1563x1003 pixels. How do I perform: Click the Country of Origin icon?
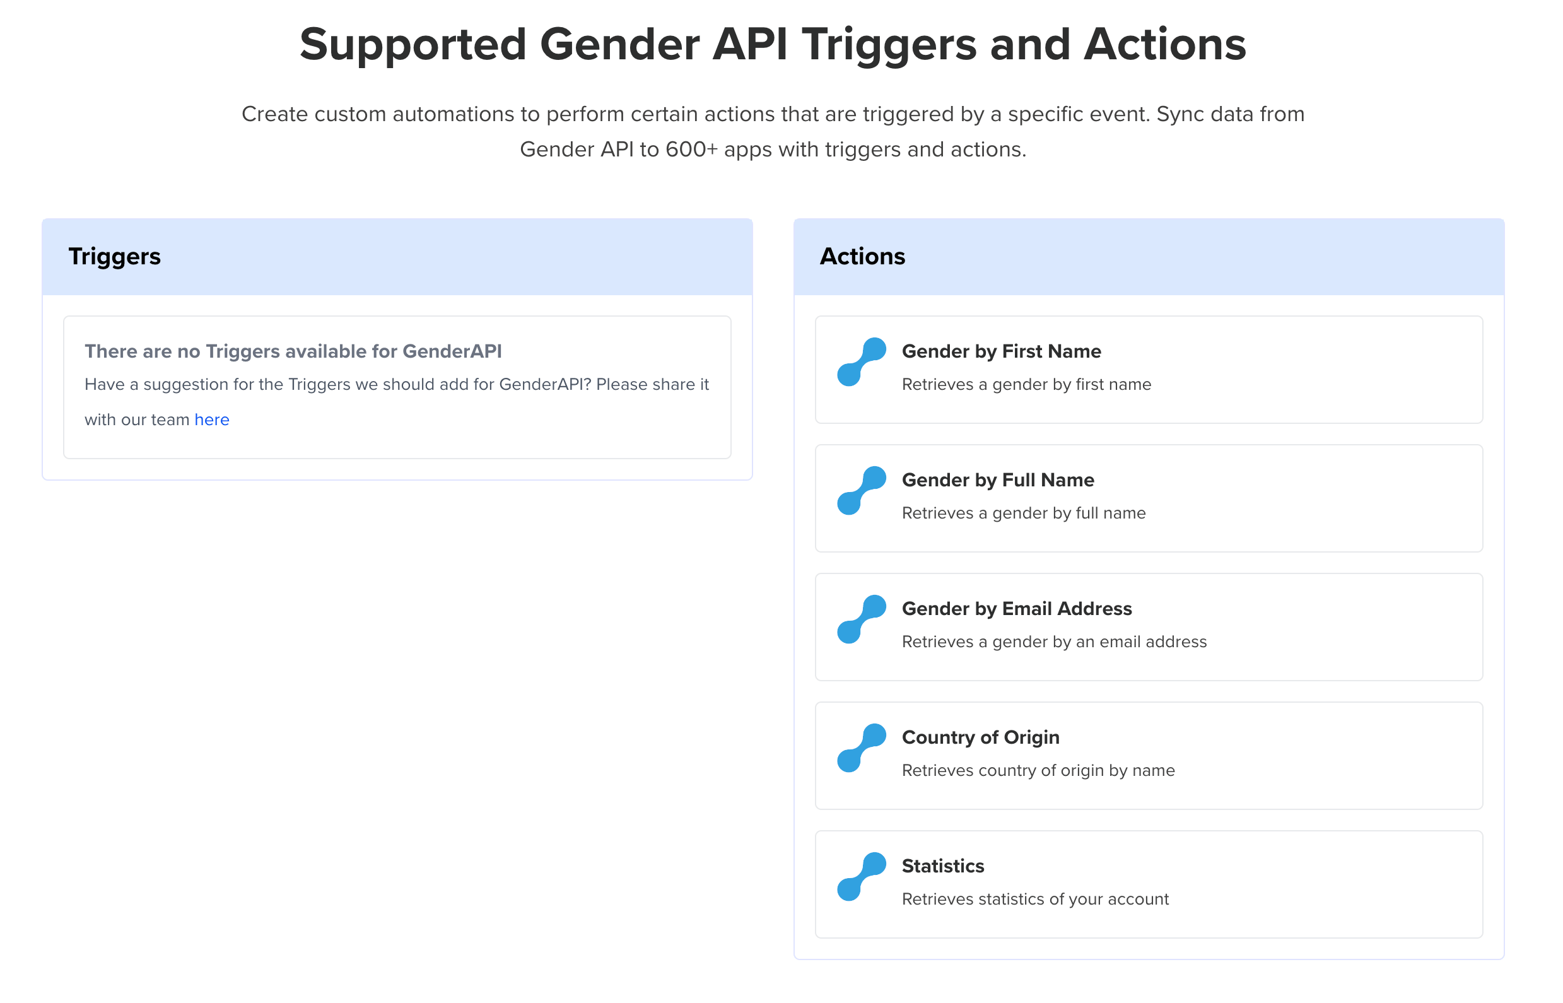861,748
